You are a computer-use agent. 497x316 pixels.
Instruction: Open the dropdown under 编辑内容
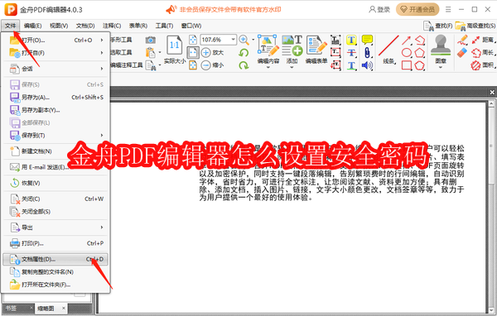pos(268,67)
